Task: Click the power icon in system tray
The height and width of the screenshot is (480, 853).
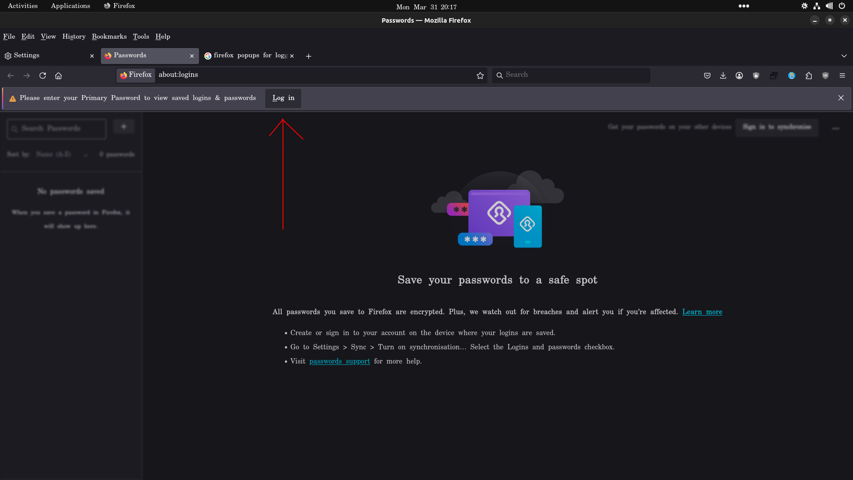Action: click(841, 6)
